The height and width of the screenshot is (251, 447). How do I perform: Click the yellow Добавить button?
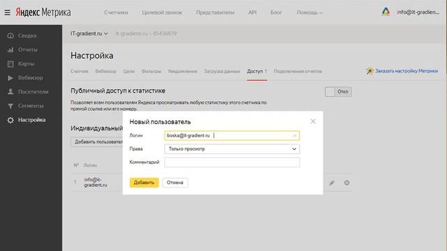(x=144, y=183)
